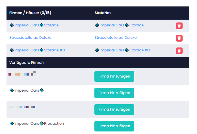Viewport: 197px width, 134px height.
Task: Select the first pixelated company name in list
Action: 22,74
